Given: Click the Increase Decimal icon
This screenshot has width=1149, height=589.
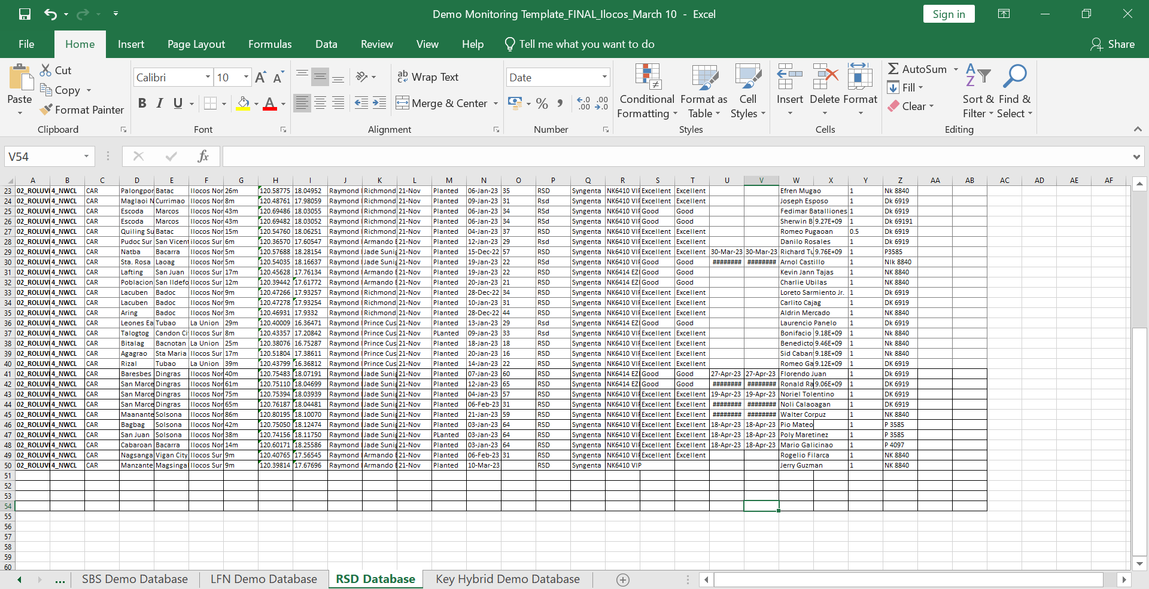Looking at the screenshot, I should coord(583,103).
